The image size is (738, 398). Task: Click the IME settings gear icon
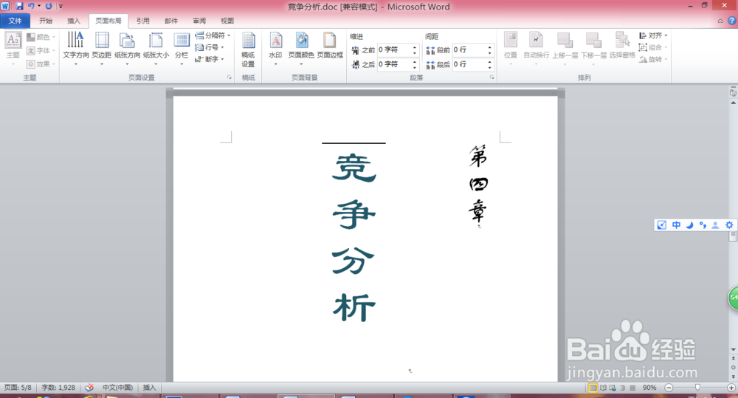[x=729, y=225]
